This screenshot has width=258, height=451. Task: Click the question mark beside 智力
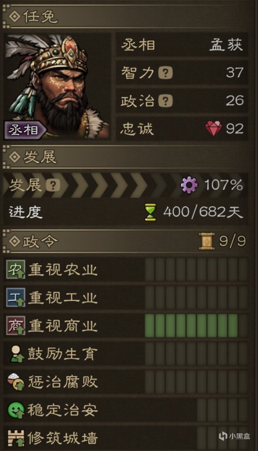coord(166,73)
